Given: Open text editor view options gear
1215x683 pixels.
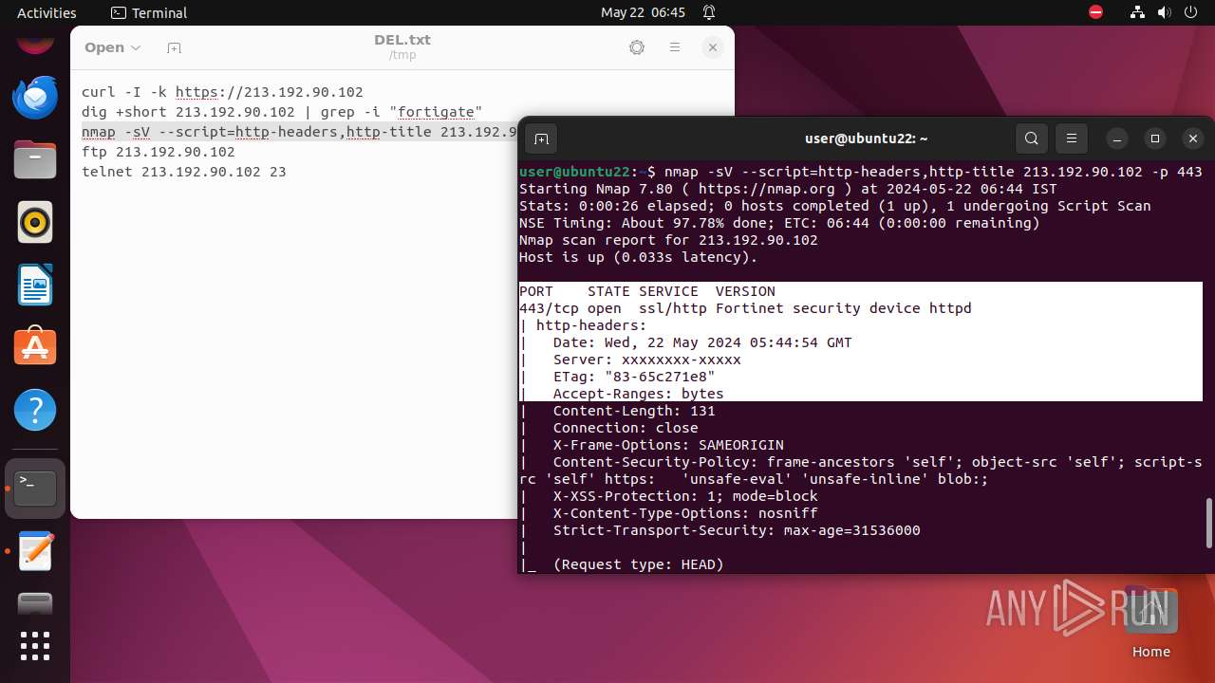Looking at the screenshot, I should click(x=637, y=47).
